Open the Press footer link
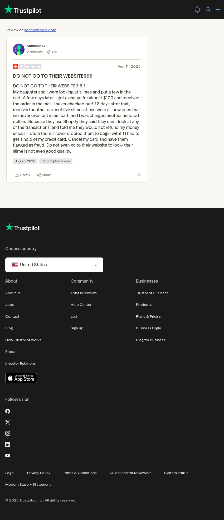This screenshot has width=224, height=520. point(10,352)
